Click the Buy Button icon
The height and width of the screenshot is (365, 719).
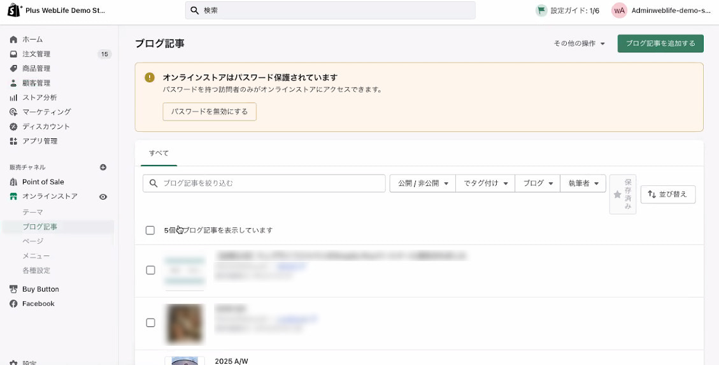click(x=14, y=289)
